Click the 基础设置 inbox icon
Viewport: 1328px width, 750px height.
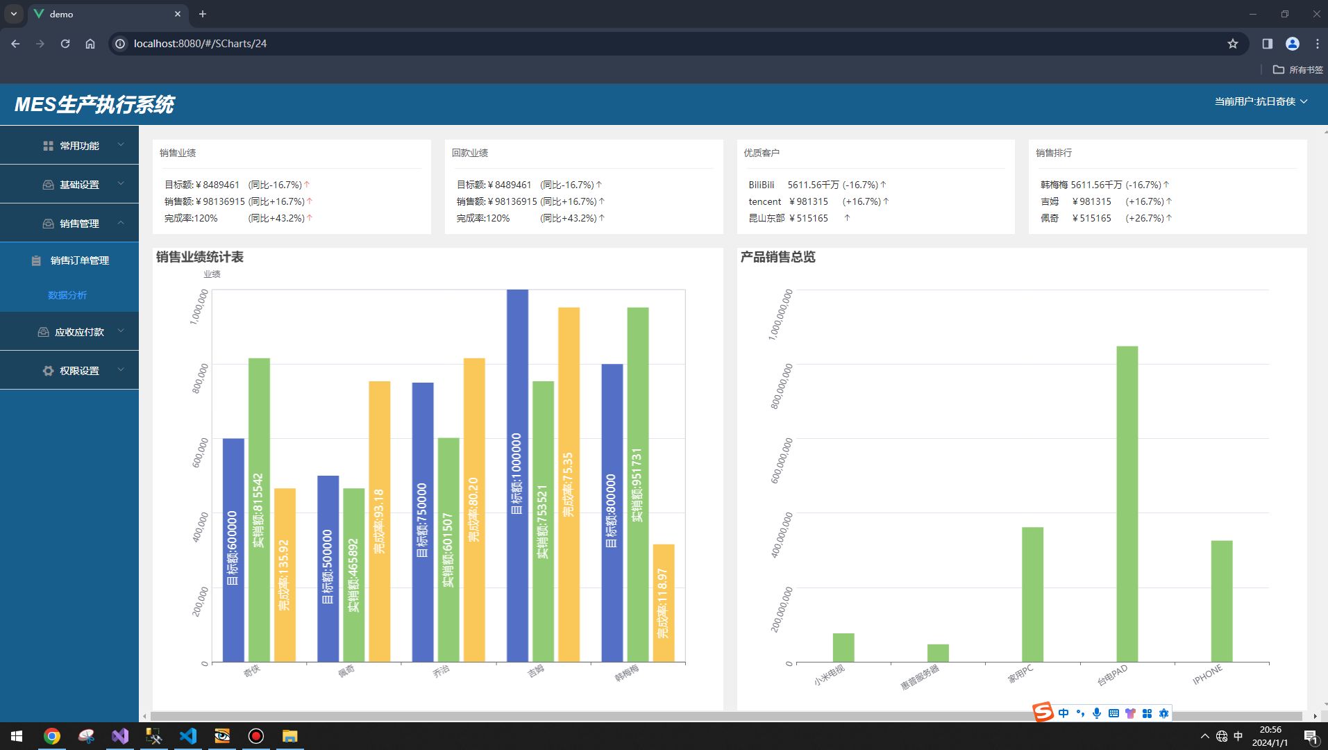48,185
